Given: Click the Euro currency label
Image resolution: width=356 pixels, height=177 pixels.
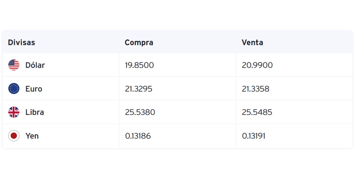Looking at the screenshot, I should [x=34, y=89].
